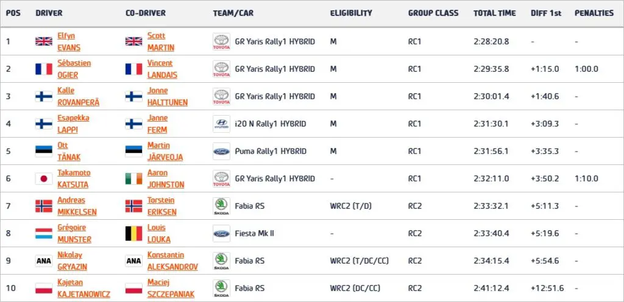Viewport: 624px width, 302px height.
Task: Open Elfyn Evans driver profile link
Action: tap(69, 42)
